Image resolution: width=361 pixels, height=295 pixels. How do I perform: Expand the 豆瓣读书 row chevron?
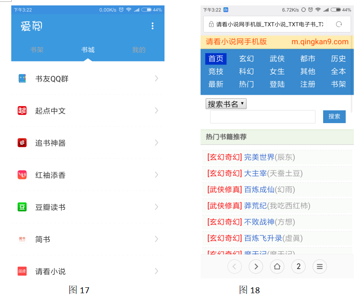tap(156, 207)
